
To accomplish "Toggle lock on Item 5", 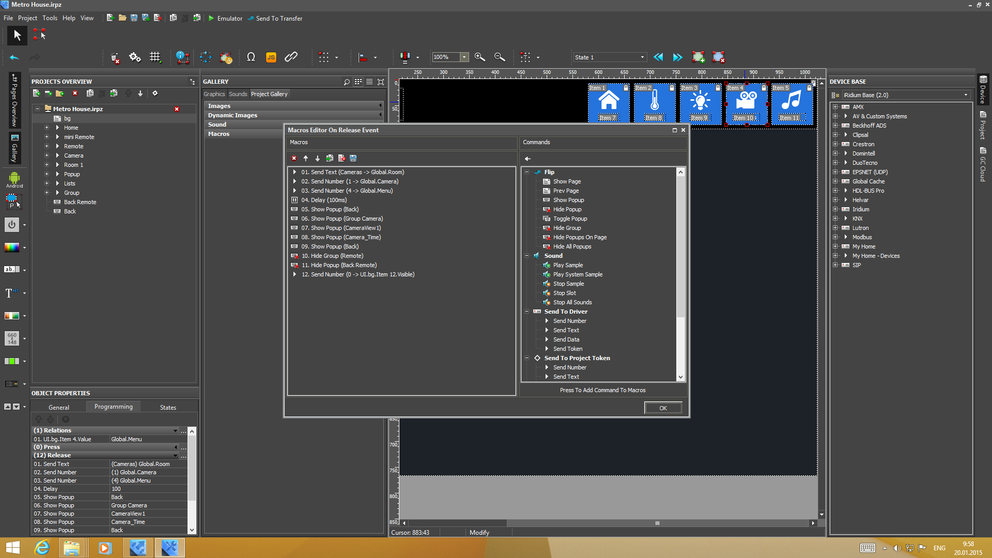I will (809, 88).
